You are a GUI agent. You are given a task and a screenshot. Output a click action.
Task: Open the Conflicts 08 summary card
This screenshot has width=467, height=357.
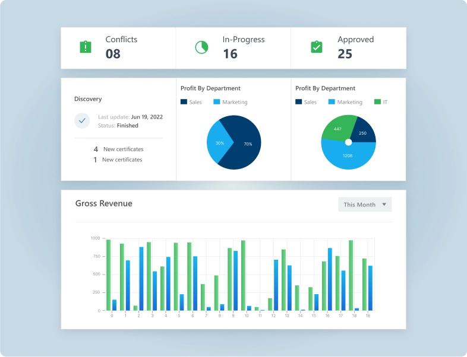pyautogui.click(x=118, y=47)
